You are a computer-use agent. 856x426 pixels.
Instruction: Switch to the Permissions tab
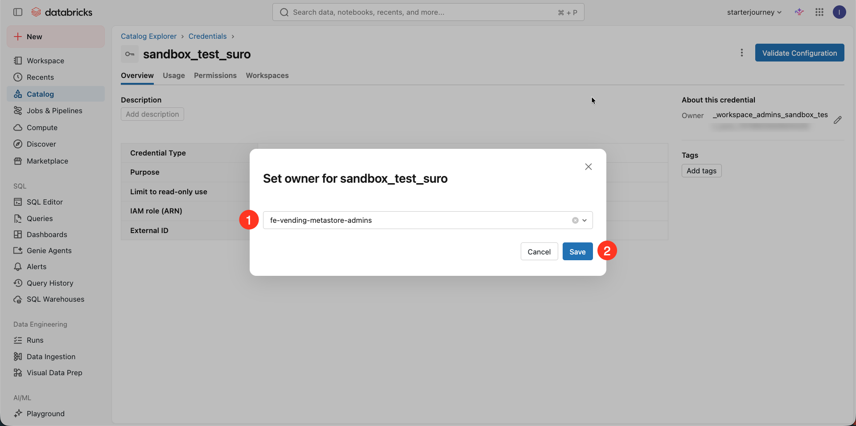pos(215,75)
